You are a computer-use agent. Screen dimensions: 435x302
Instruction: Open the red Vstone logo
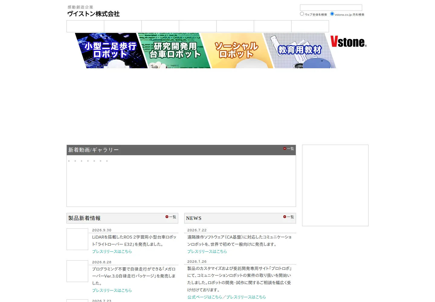click(x=348, y=42)
